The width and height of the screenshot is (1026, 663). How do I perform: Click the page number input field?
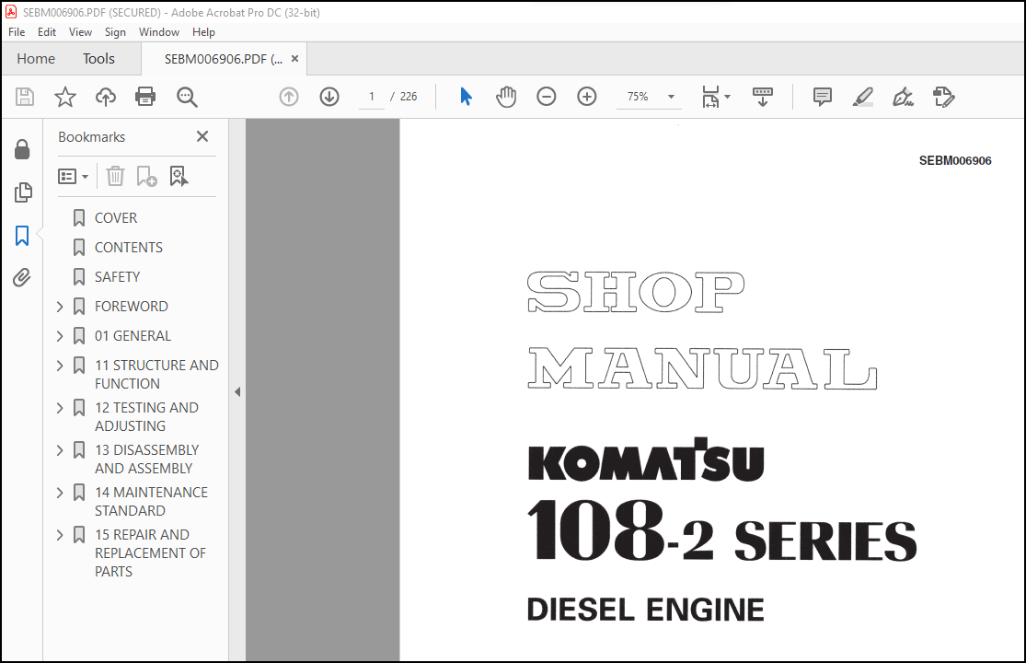pos(372,97)
